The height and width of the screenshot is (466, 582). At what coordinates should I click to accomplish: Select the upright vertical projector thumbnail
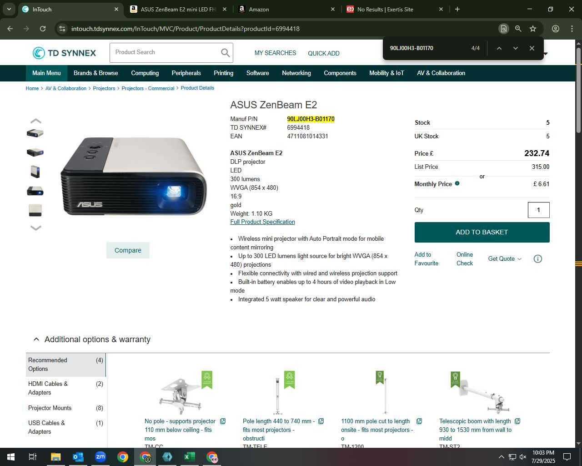[35, 172]
